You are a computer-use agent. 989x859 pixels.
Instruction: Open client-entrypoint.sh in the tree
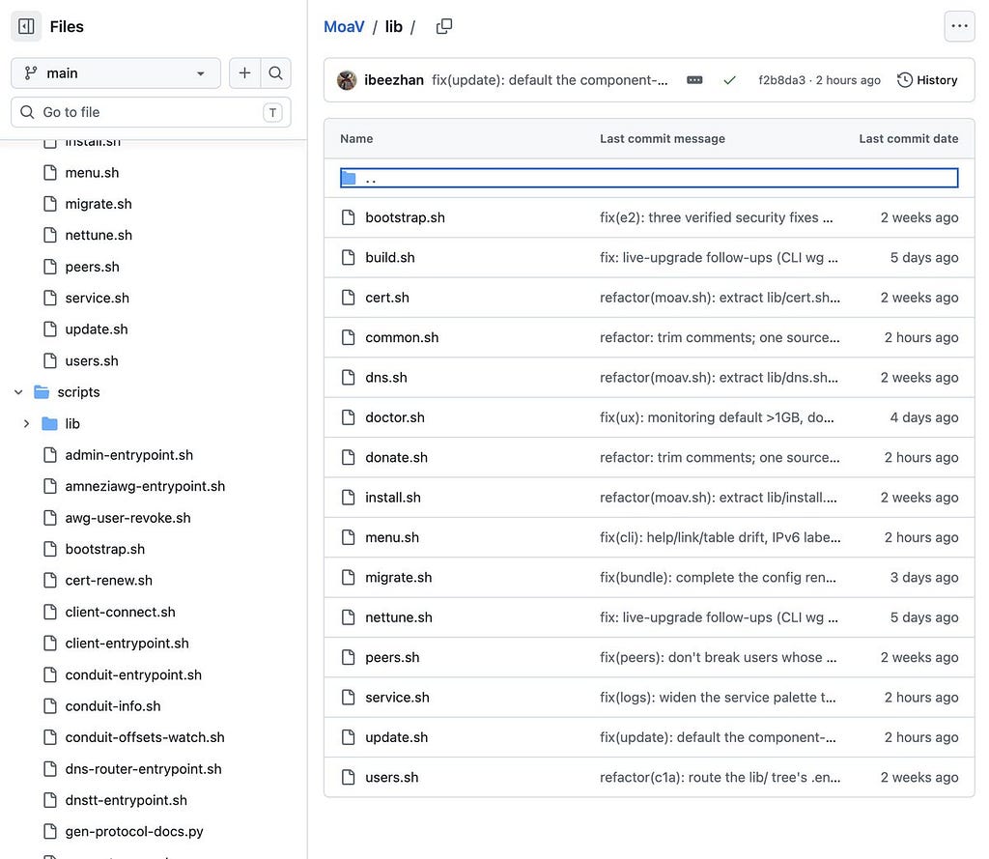pyautogui.click(x=127, y=644)
